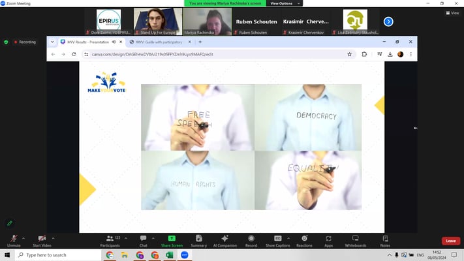Image resolution: width=464 pixels, height=261 pixels.
Task: Toggle Show Captions
Action: click(277, 241)
